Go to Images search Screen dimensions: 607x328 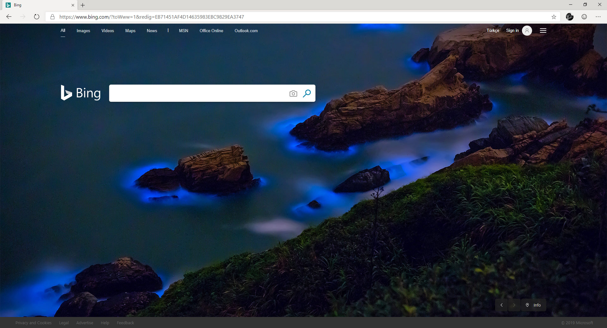83,31
